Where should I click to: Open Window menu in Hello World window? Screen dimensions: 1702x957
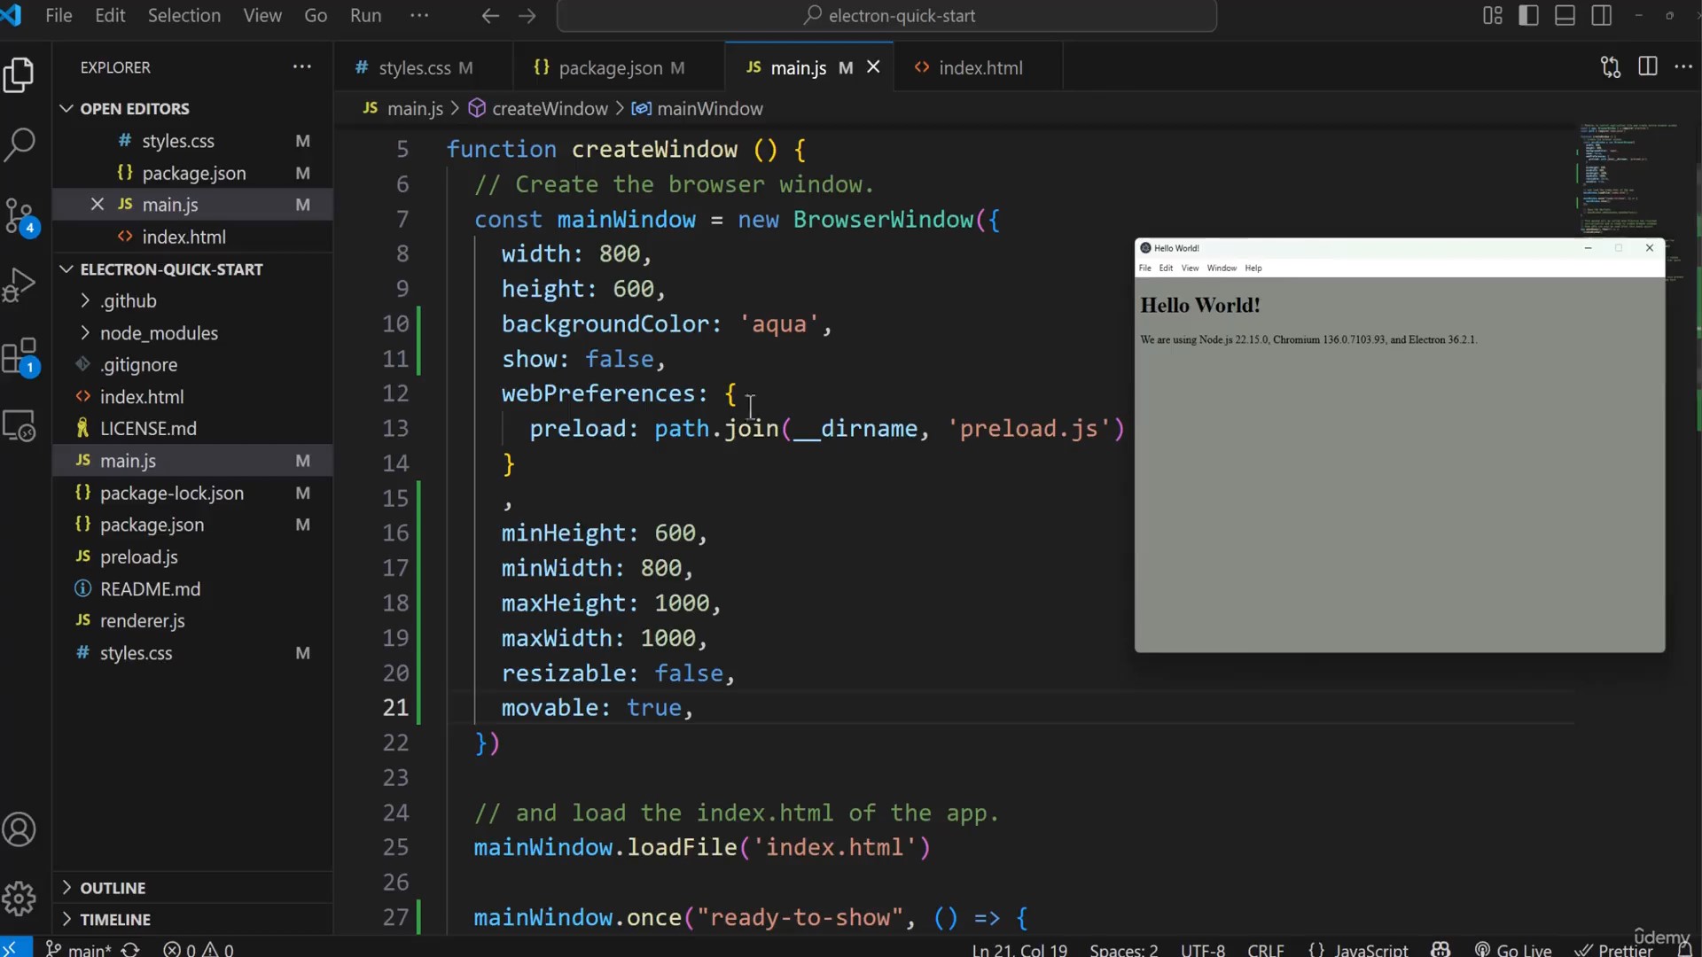[1222, 268]
